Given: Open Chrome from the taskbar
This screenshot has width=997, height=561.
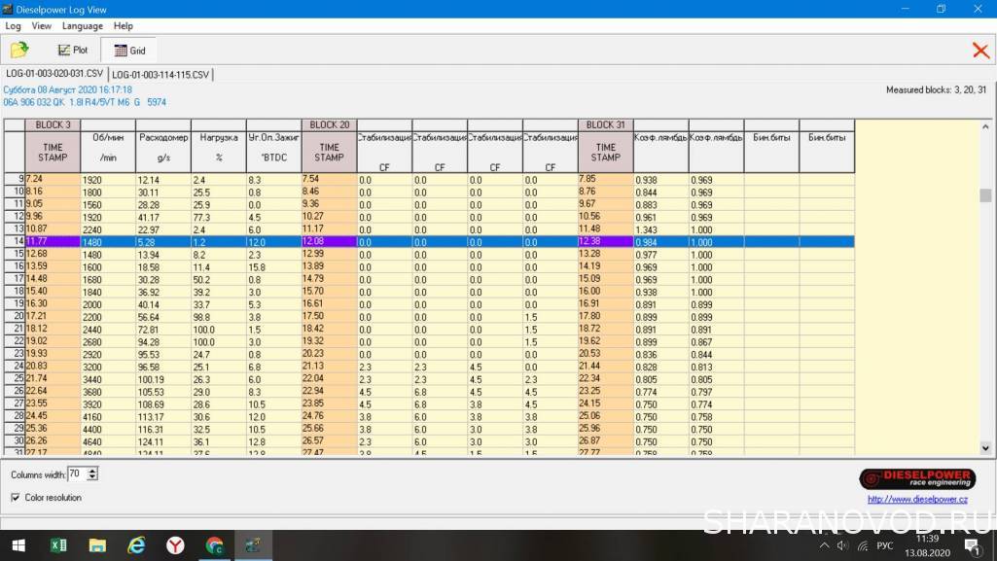Looking at the screenshot, I should click(x=214, y=545).
